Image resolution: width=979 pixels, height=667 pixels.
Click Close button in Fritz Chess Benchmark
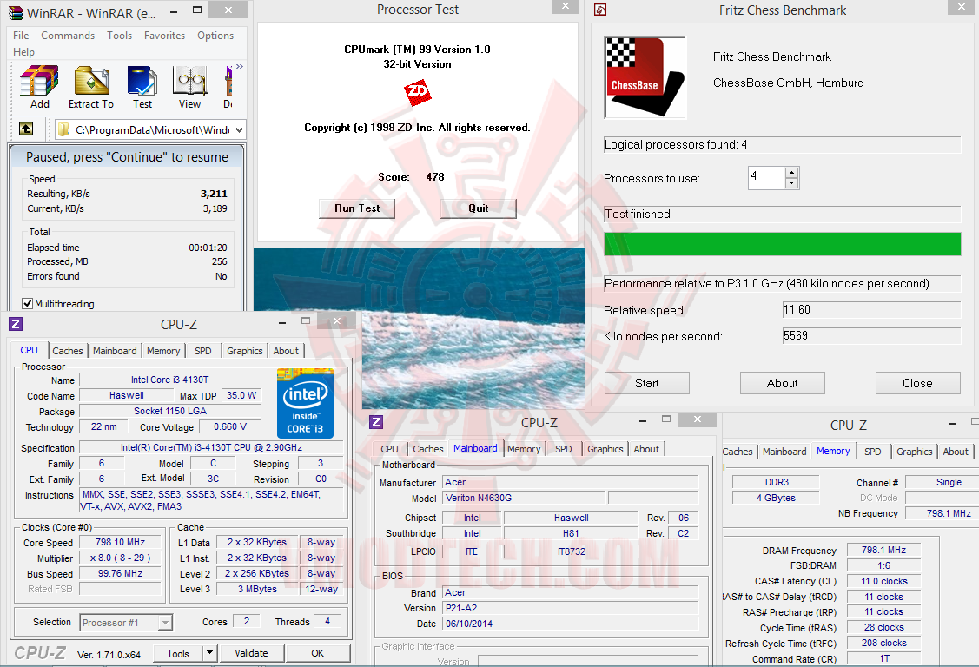point(918,383)
